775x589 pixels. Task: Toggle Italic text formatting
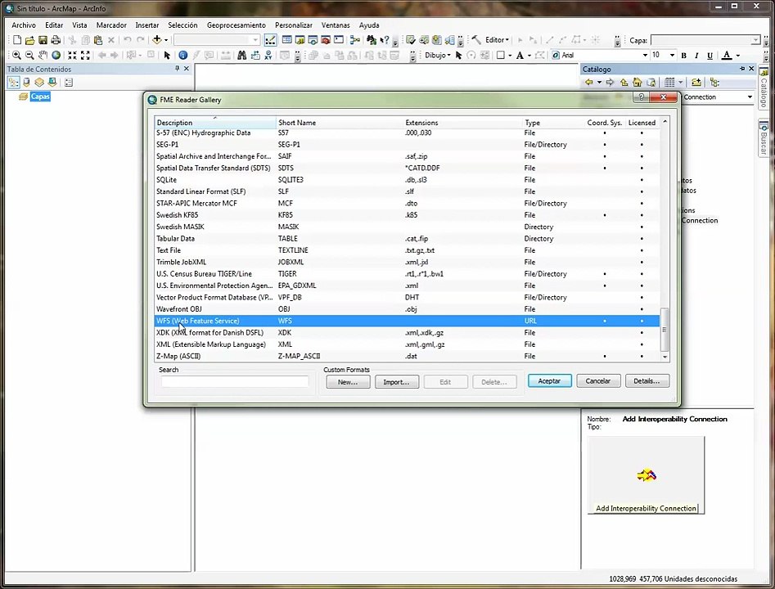[x=696, y=56]
